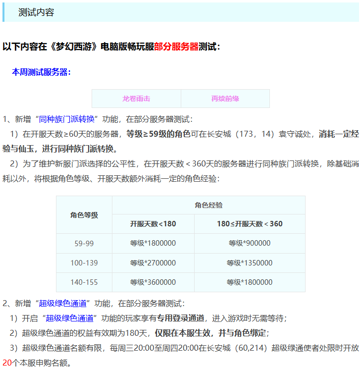Click the 等级*2700000 cell
The height and width of the screenshot is (368, 363).
pyautogui.click(x=153, y=263)
